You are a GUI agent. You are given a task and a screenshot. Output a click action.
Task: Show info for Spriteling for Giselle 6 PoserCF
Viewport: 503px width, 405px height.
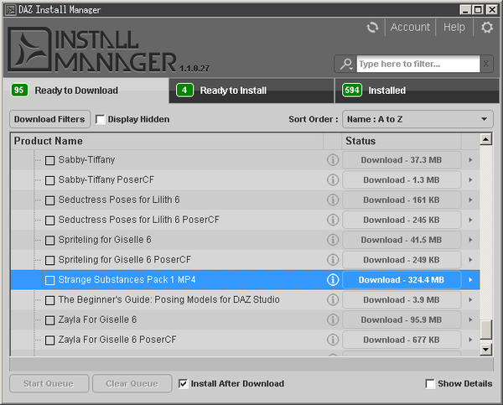333,260
